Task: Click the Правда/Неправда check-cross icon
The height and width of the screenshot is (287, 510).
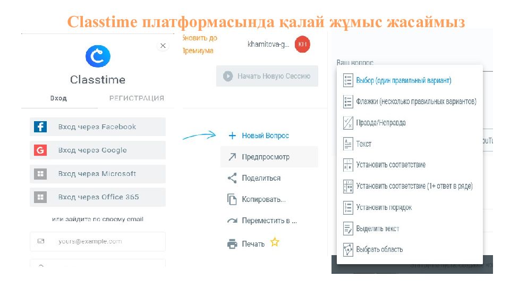Action: coord(348,123)
